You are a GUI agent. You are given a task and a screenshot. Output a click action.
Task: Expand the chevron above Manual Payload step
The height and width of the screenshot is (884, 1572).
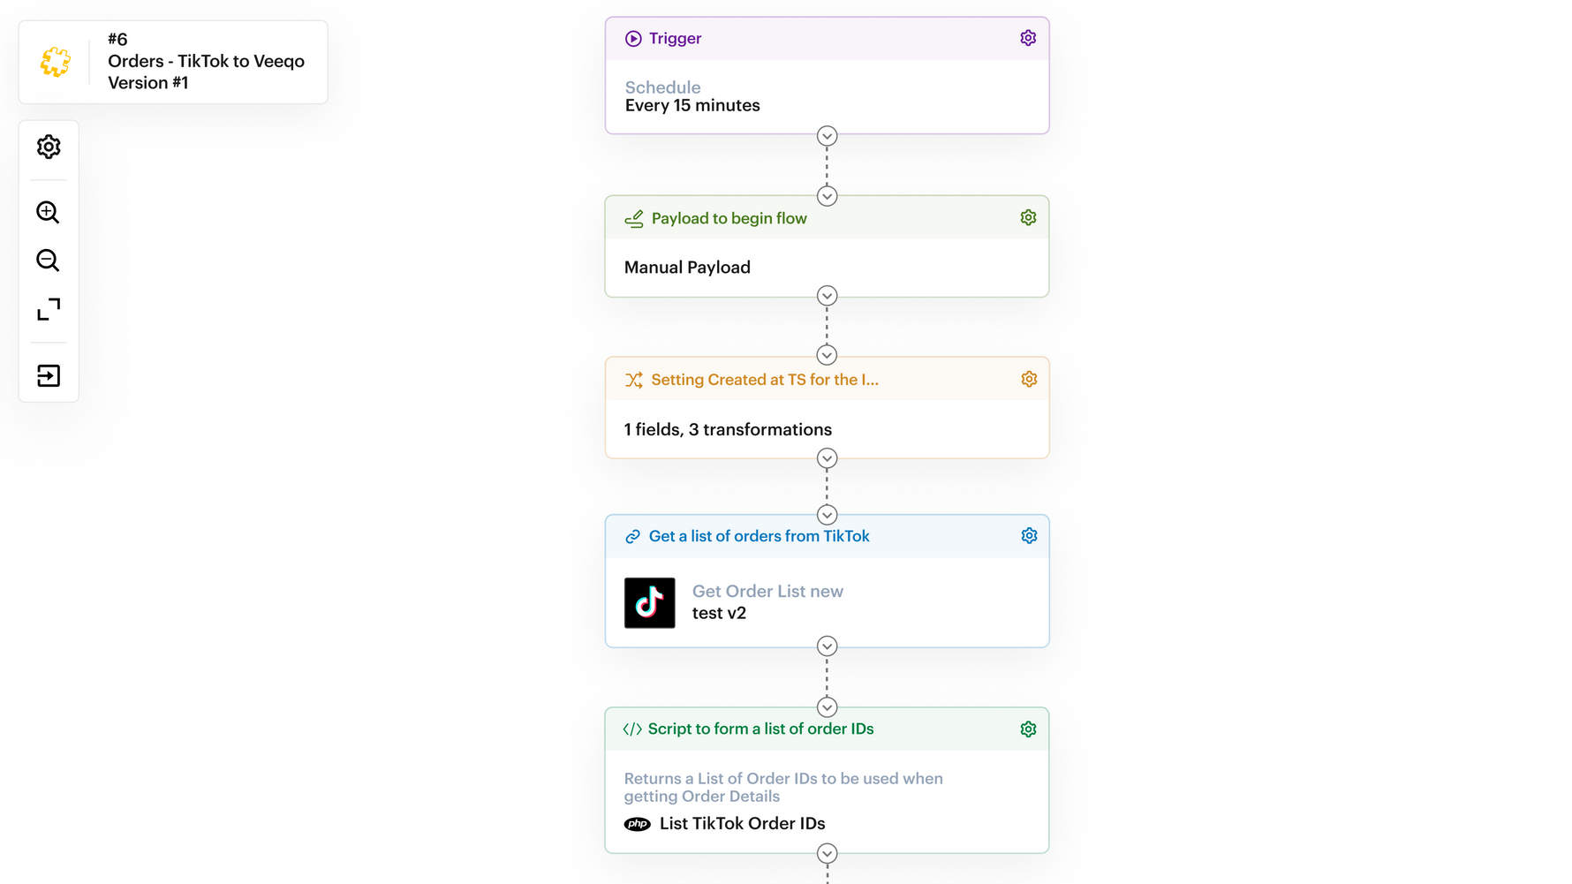827,195
